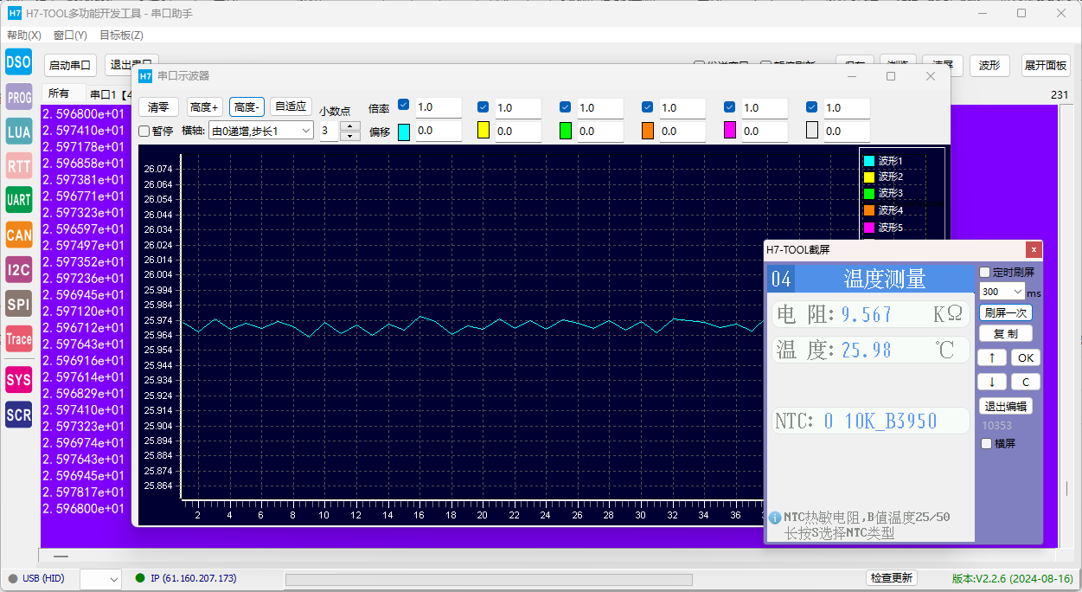Open the DSO oscilloscope sidebar icon

point(18,62)
